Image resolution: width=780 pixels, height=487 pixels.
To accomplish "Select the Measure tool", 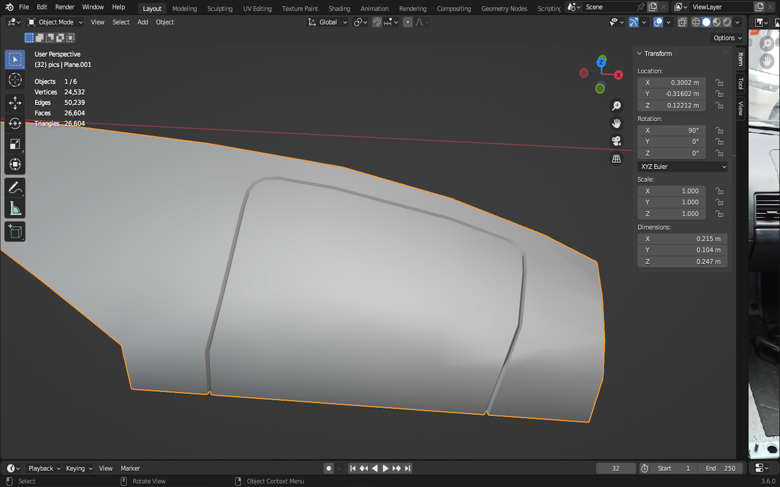I will click(x=15, y=208).
